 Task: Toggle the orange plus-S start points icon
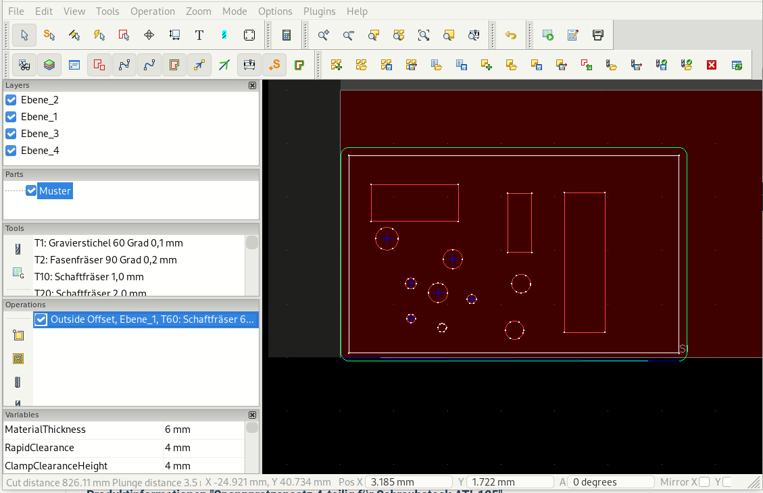pyautogui.click(x=274, y=65)
